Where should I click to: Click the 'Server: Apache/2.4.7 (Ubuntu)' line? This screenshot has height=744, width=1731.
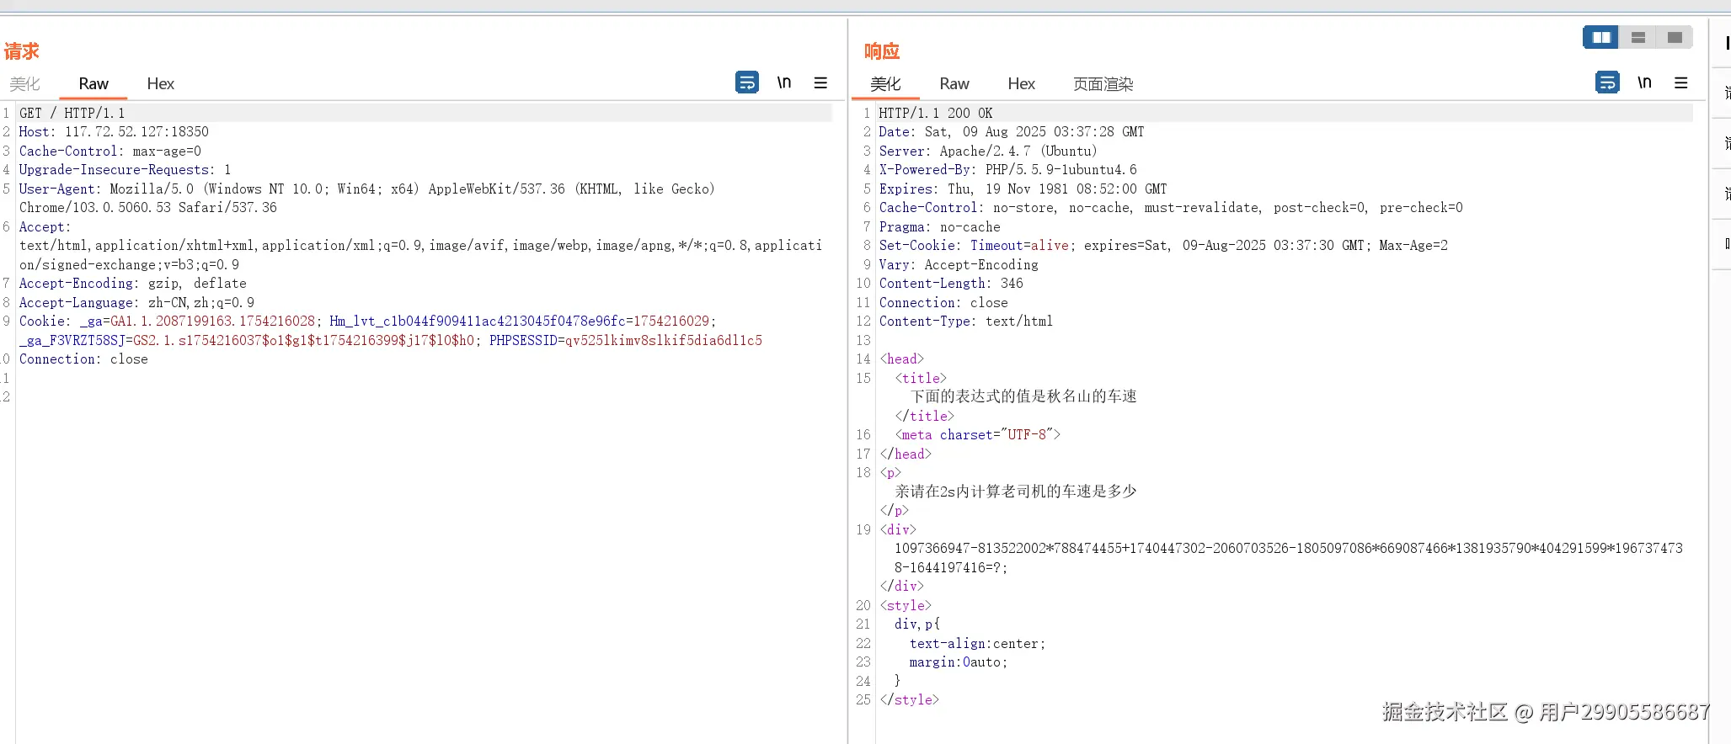point(988,151)
